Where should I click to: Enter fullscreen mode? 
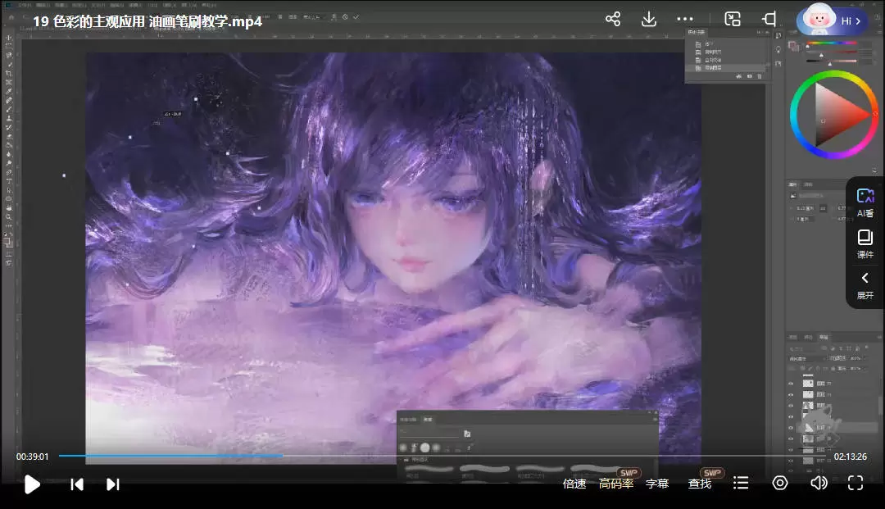point(855,483)
